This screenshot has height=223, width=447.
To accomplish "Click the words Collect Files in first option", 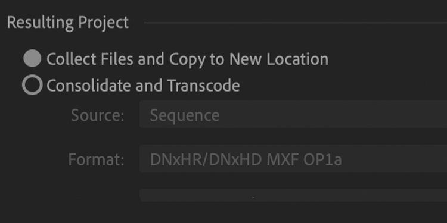I will click(90, 59).
